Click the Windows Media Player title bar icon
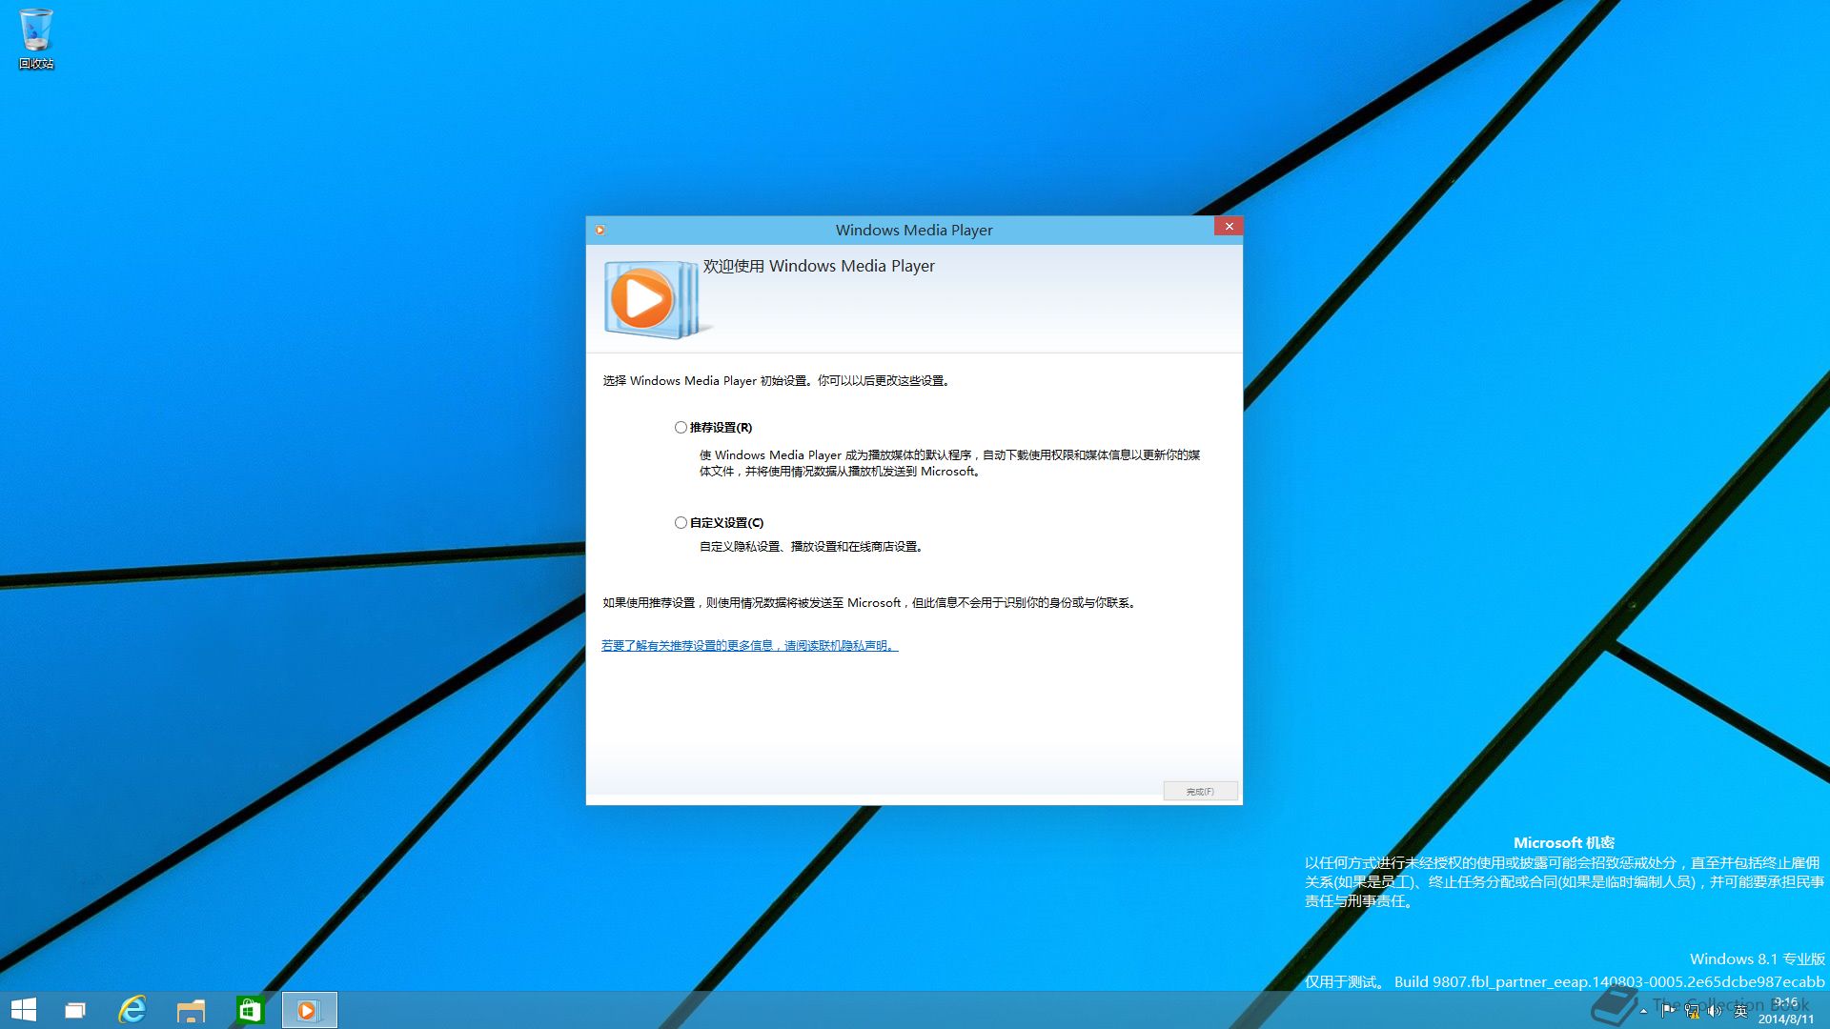Screen dimensions: 1830x1029 [x=600, y=230]
